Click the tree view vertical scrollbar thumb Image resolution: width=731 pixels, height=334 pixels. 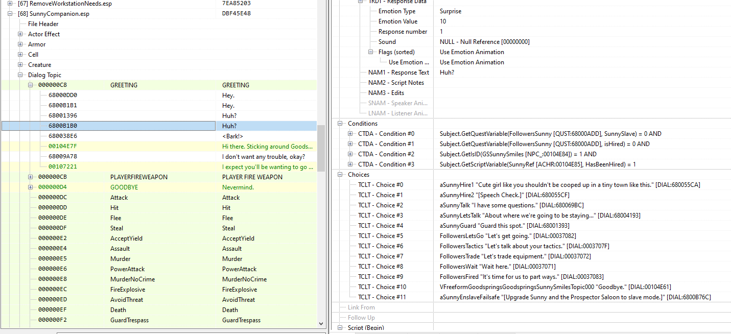coord(321,148)
